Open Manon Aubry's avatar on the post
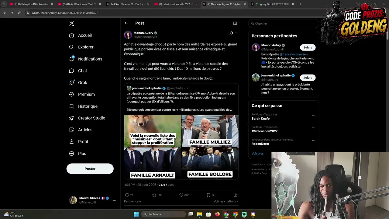389x219 pixels. click(128, 35)
